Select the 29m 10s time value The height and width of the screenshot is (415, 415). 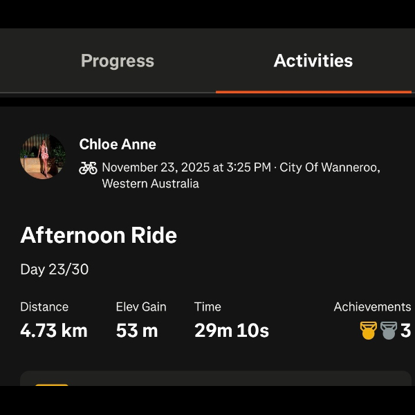click(x=231, y=331)
